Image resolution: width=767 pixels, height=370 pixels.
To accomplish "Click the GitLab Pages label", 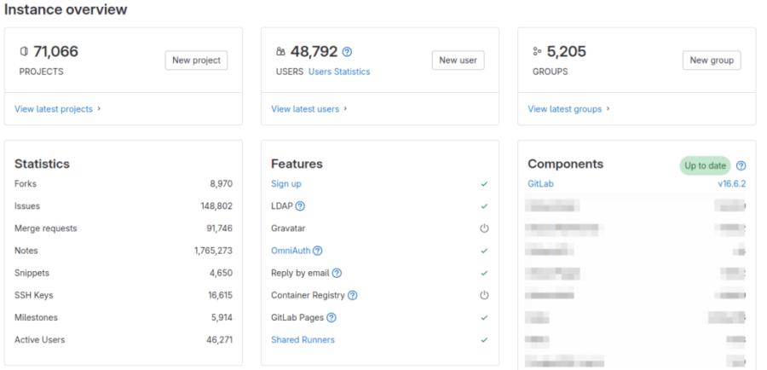I will [x=297, y=318].
